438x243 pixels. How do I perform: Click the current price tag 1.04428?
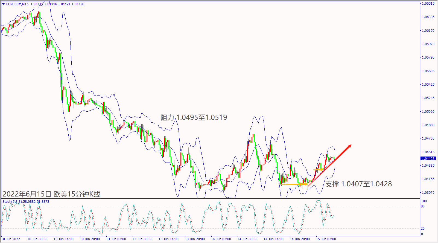pos(428,159)
